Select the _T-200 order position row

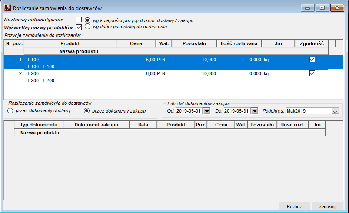click(x=173, y=73)
